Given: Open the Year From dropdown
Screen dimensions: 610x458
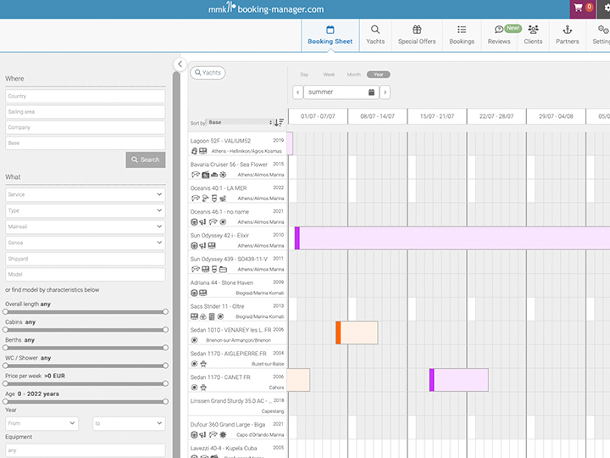Looking at the screenshot, I should (42, 423).
